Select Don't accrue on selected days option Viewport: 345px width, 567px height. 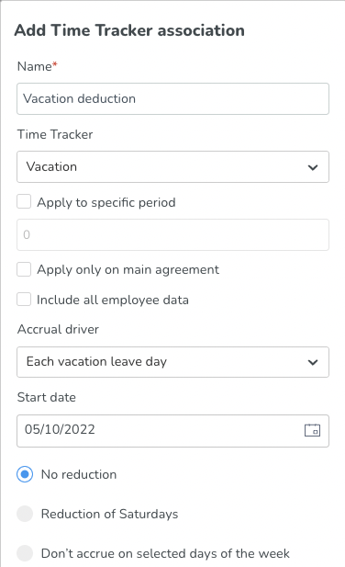(25, 553)
